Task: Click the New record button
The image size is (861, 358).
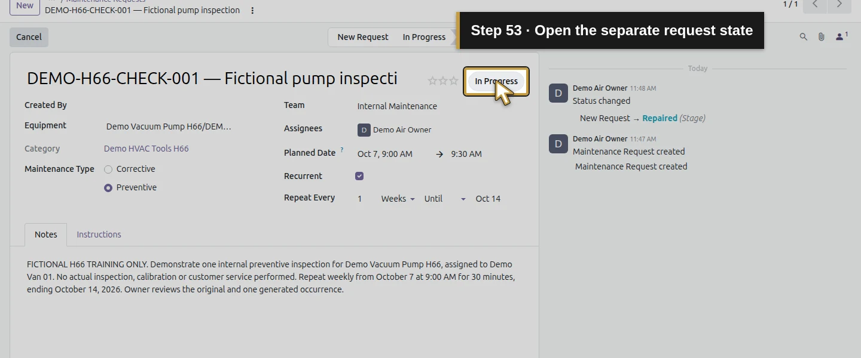Action: point(25,5)
